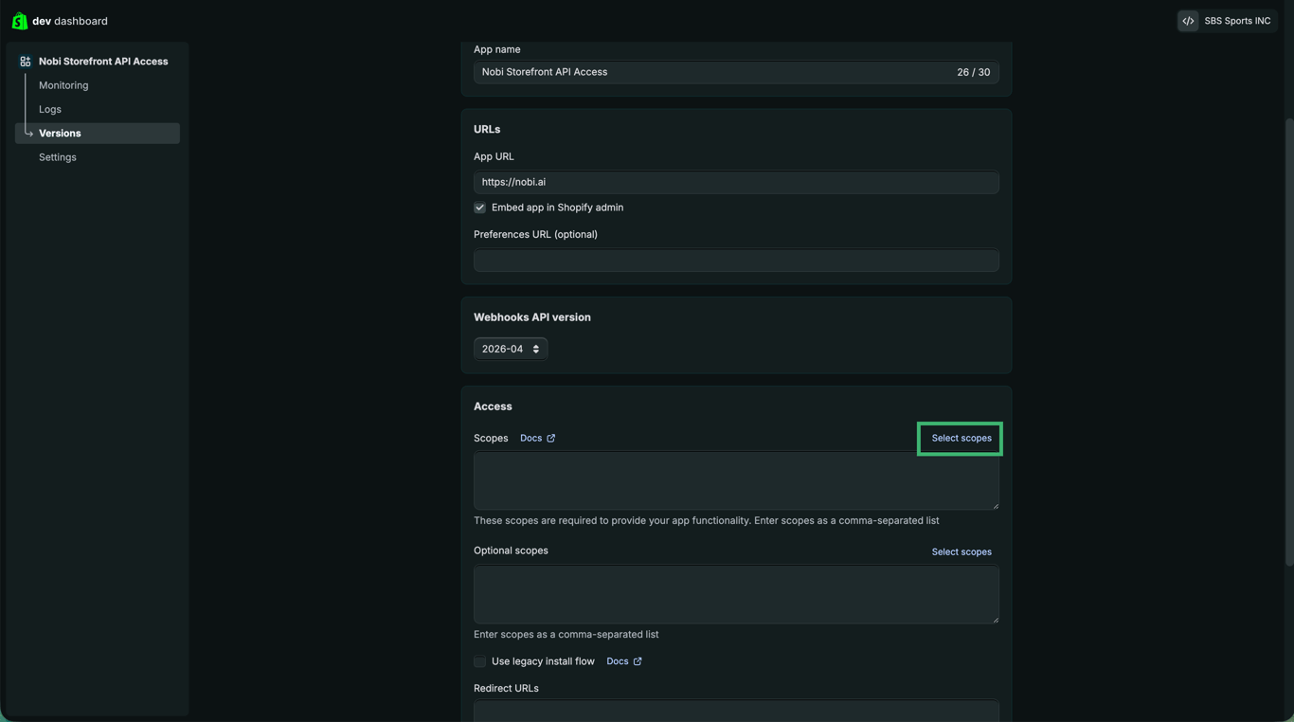Screen dimensions: 1294x722
Task: Click the URLs section heading
Action: tap(487, 129)
